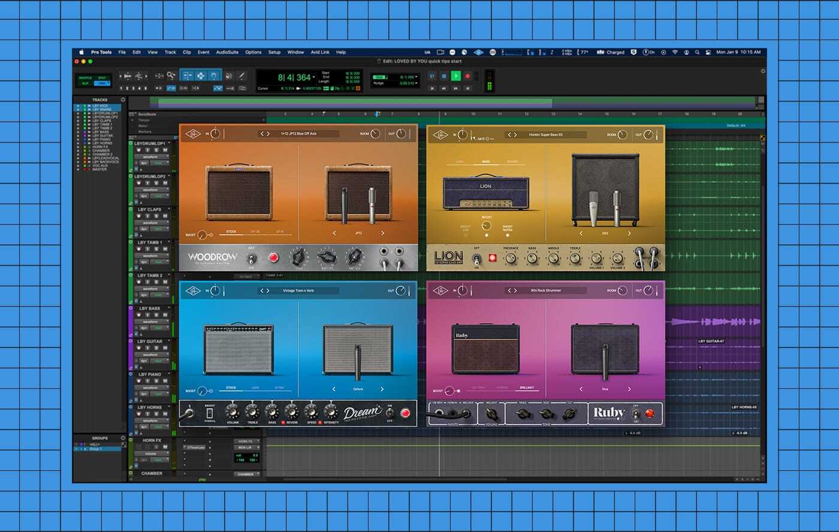Enable Shuffle edit mode
Image resolution: width=839 pixels, height=532 pixels.
pos(84,77)
